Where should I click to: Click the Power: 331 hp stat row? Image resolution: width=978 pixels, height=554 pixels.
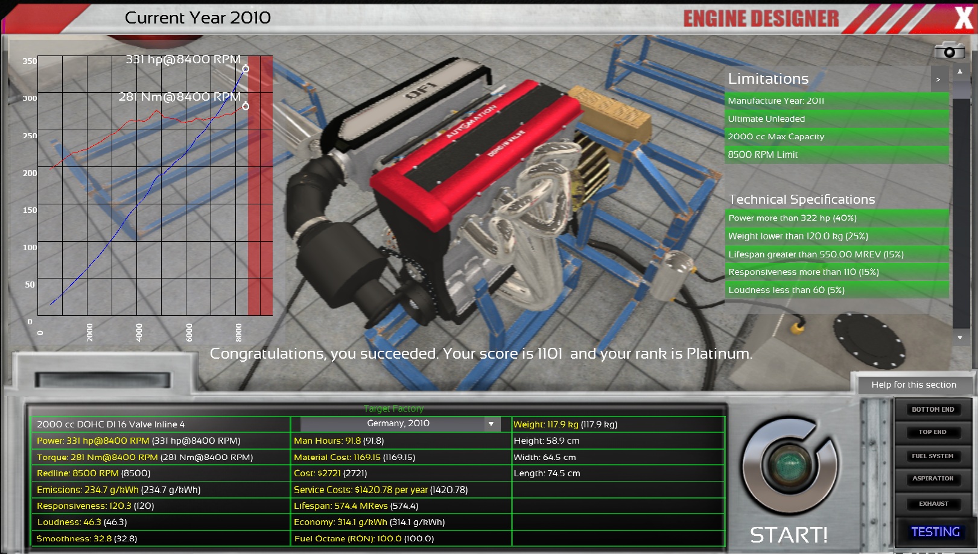[x=160, y=441]
